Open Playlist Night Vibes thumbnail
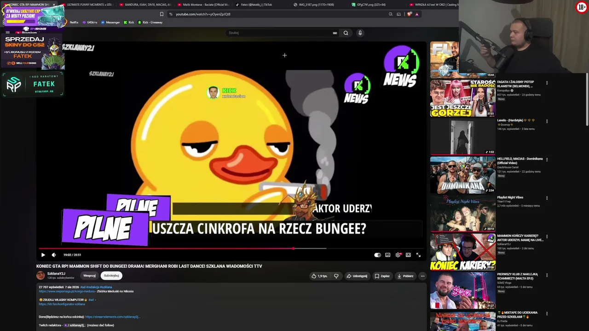This screenshot has height=331, width=589. click(x=462, y=213)
